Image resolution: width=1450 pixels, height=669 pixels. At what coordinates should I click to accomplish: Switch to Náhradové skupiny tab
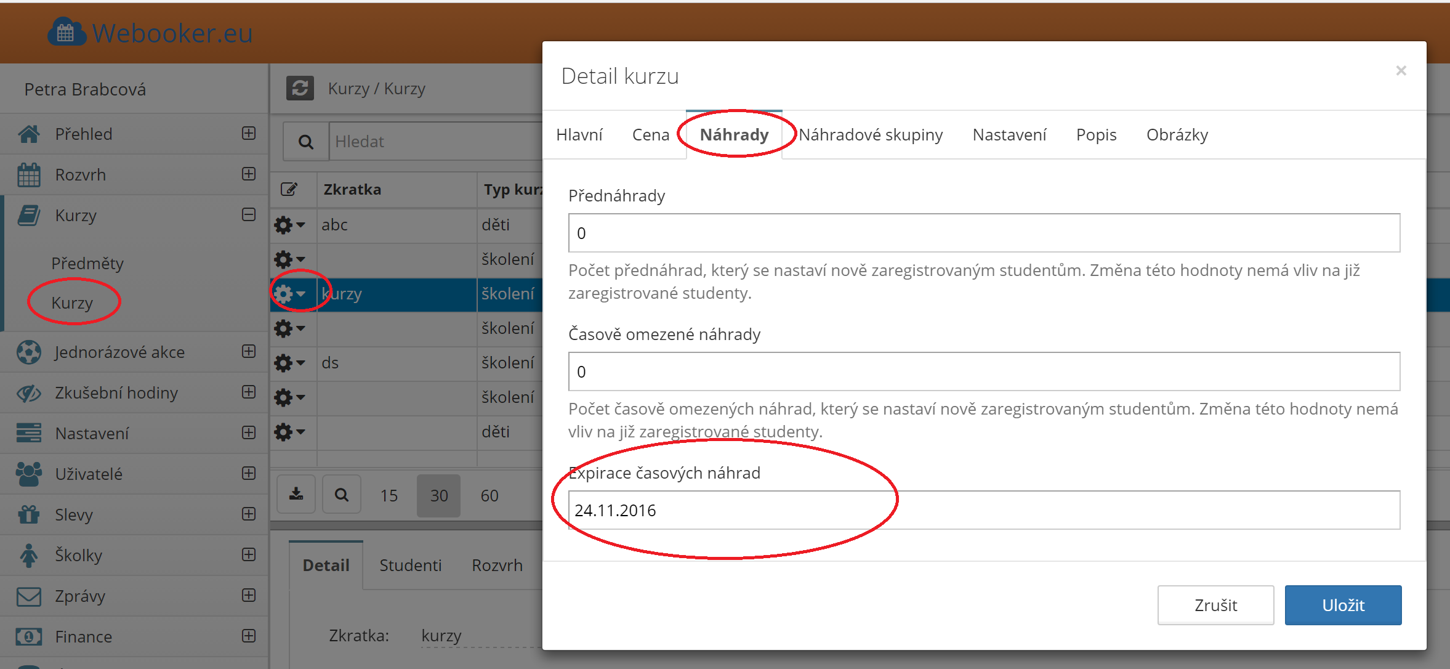pos(871,135)
